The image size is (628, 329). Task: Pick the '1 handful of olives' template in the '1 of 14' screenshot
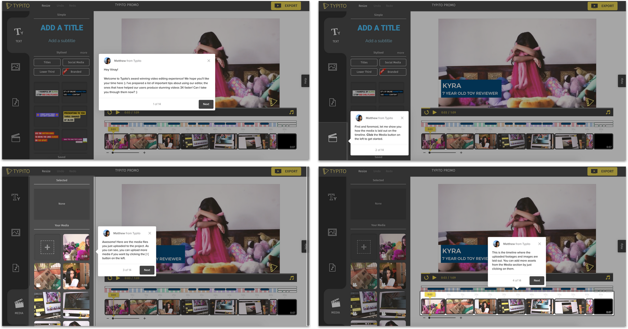pyautogui.click(x=47, y=93)
